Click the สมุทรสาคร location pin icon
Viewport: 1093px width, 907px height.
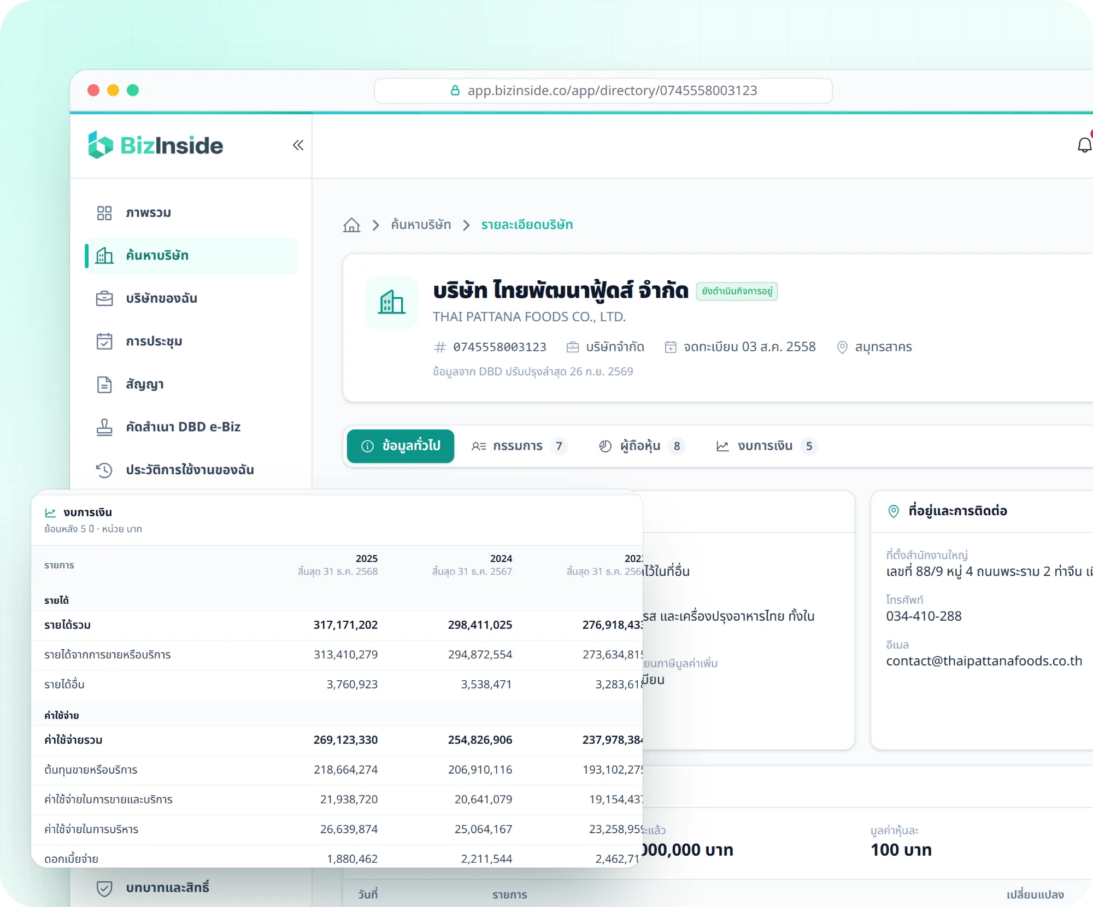pyautogui.click(x=842, y=347)
